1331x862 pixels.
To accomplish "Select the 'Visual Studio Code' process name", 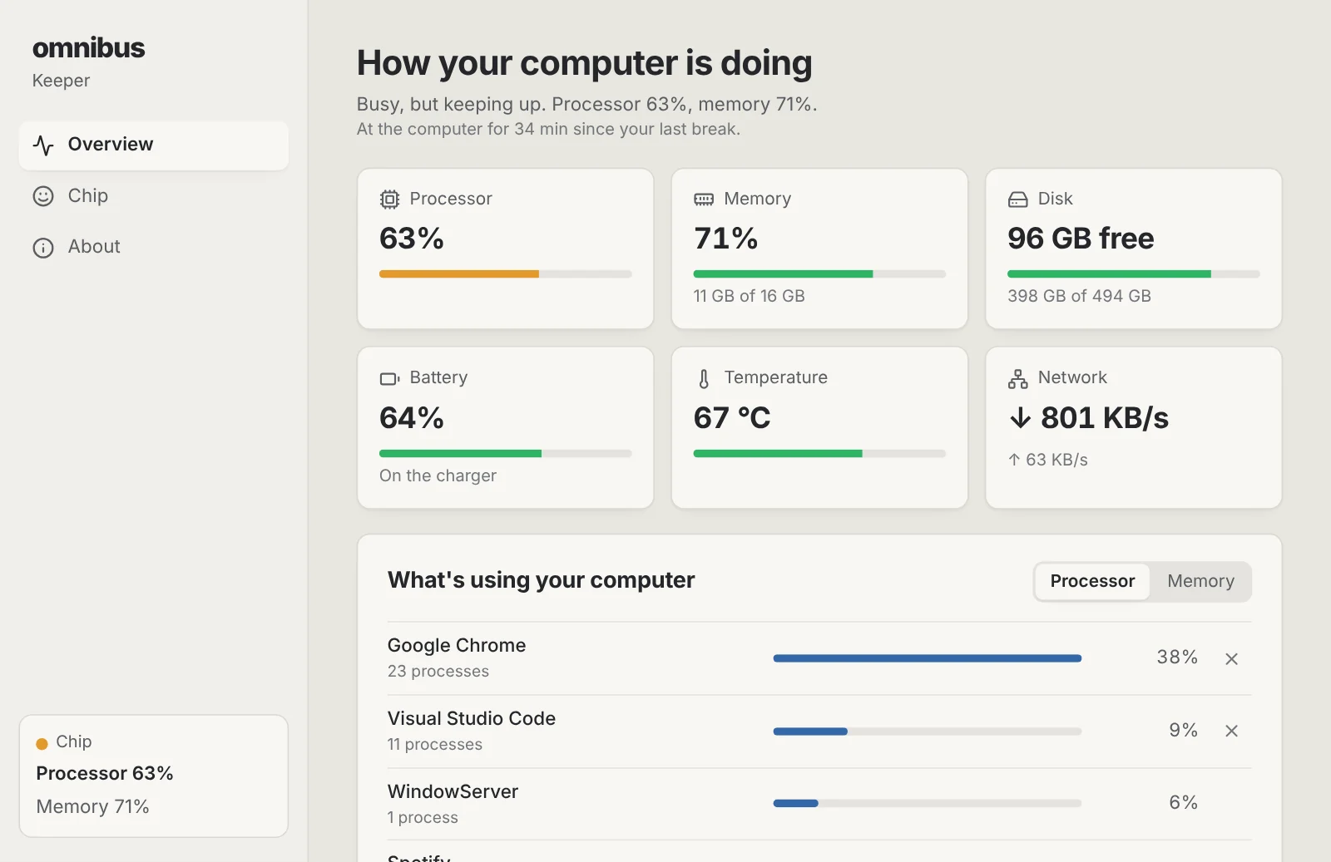I will pyautogui.click(x=472, y=718).
